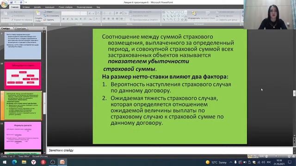
Task: Open File Explorer from taskbar
Action: (24, 162)
